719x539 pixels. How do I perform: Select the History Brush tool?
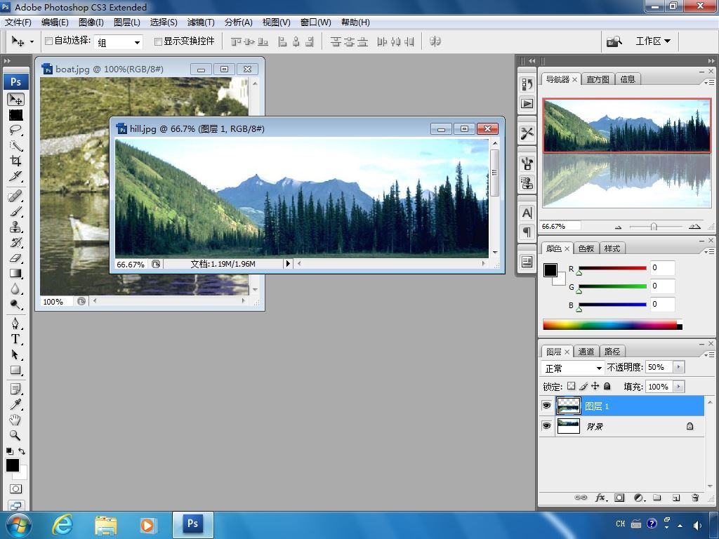15,242
